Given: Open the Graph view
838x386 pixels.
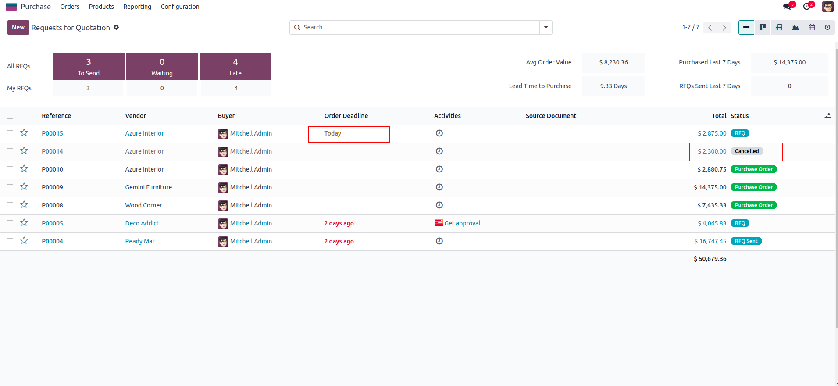Looking at the screenshot, I should [x=795, y=27].
